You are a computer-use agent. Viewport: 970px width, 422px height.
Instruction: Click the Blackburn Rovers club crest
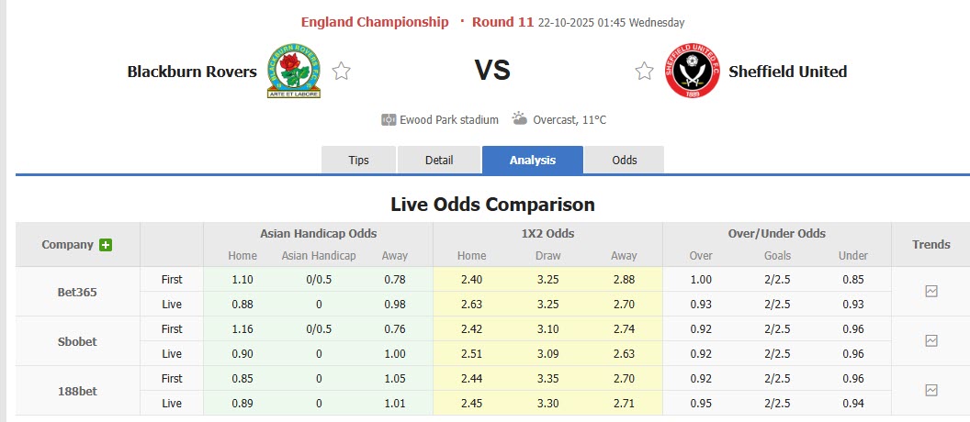pos(293,72)
